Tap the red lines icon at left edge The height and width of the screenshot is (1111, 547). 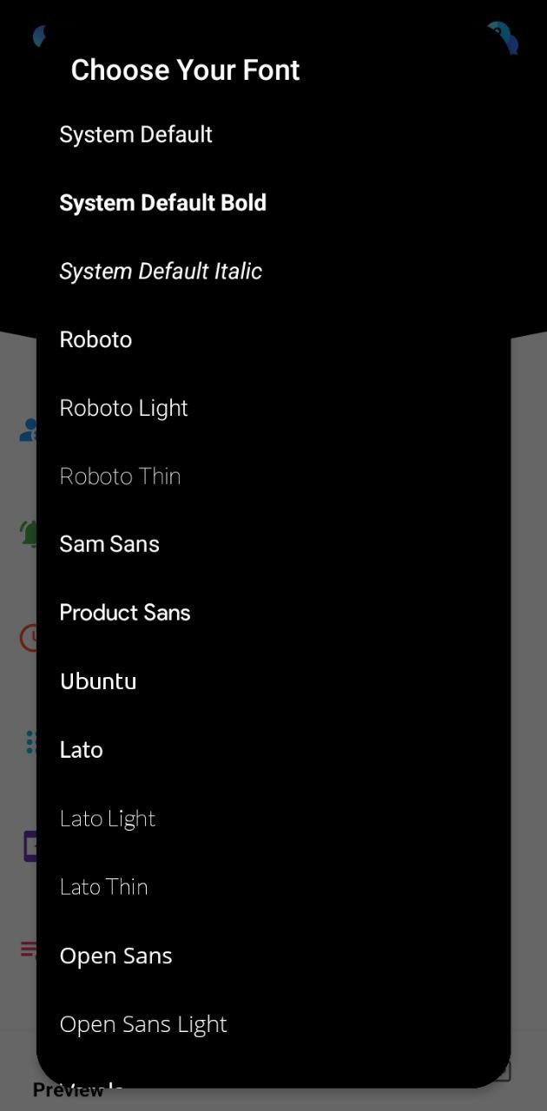click(29, 949)
